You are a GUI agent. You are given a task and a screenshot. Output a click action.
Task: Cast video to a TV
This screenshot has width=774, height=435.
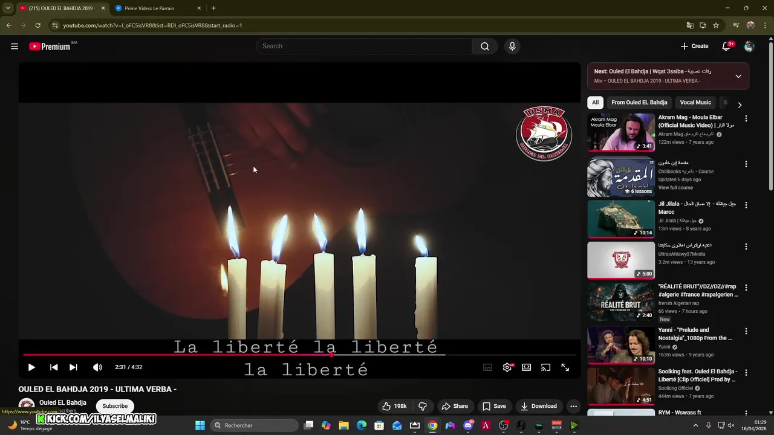click(x=546, y=367)
